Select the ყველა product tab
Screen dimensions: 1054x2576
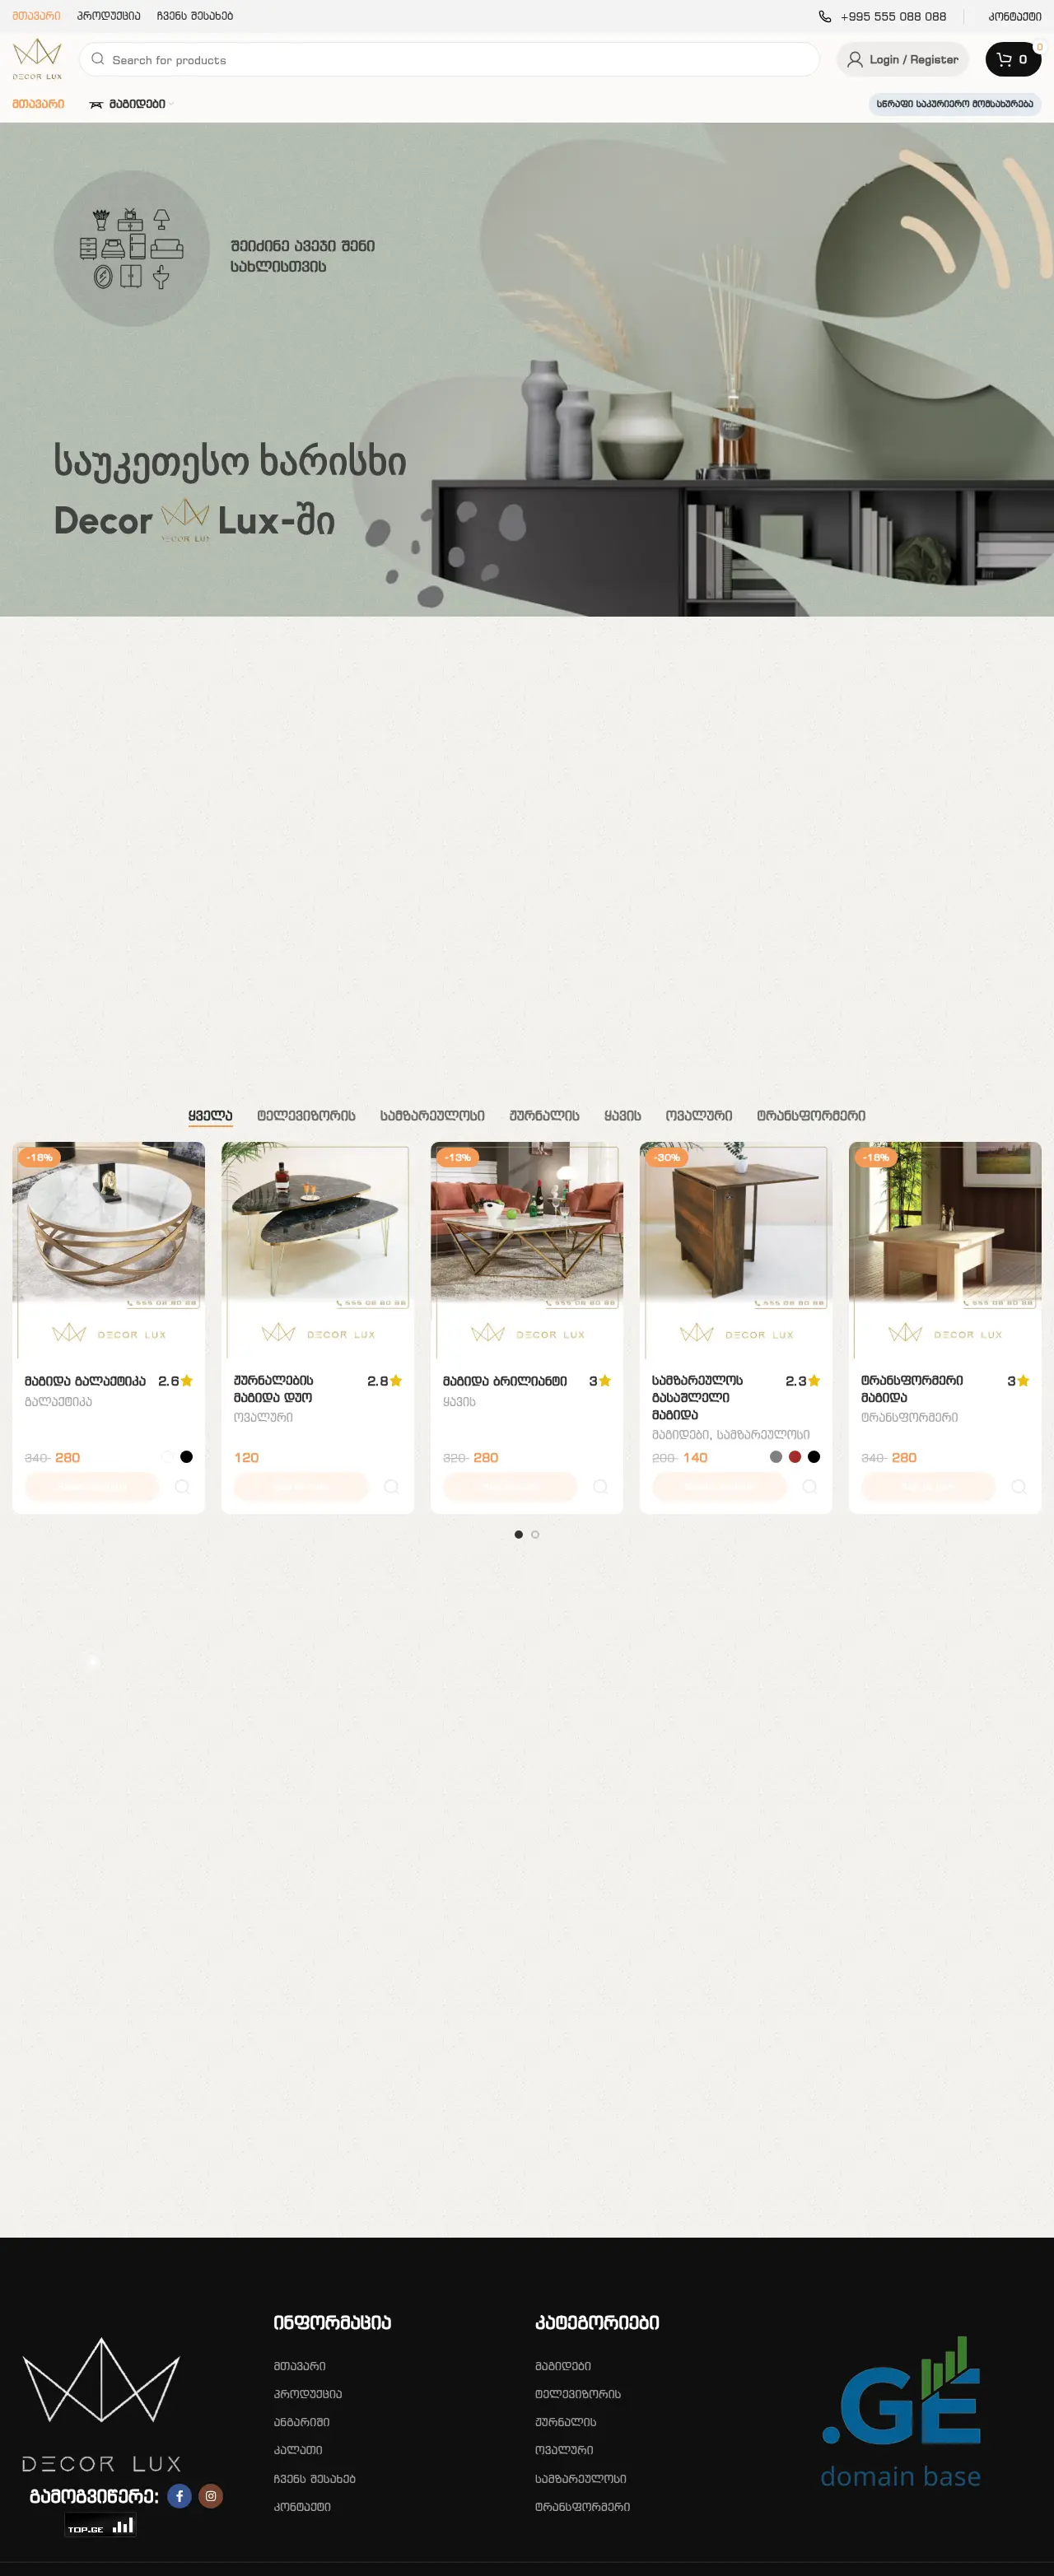click(x=210, y=1115)
